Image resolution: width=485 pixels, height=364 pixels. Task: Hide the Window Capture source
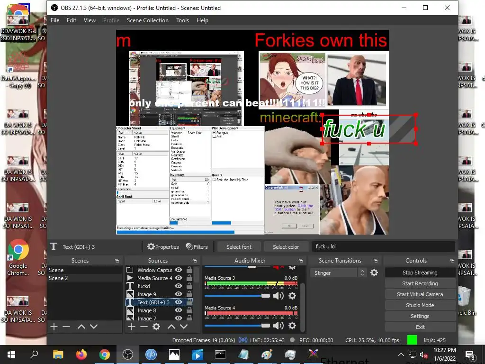179,270
